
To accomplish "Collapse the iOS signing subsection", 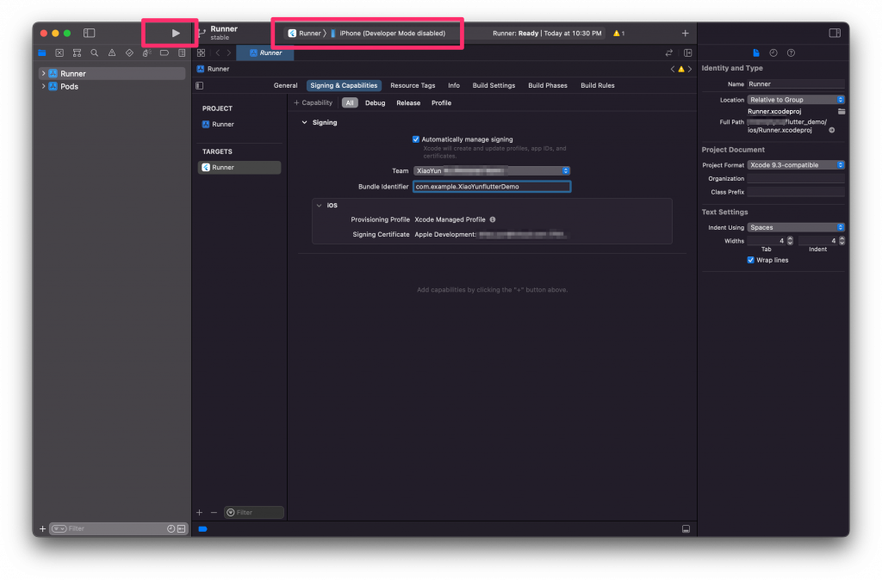I will [x=319, y=206].
